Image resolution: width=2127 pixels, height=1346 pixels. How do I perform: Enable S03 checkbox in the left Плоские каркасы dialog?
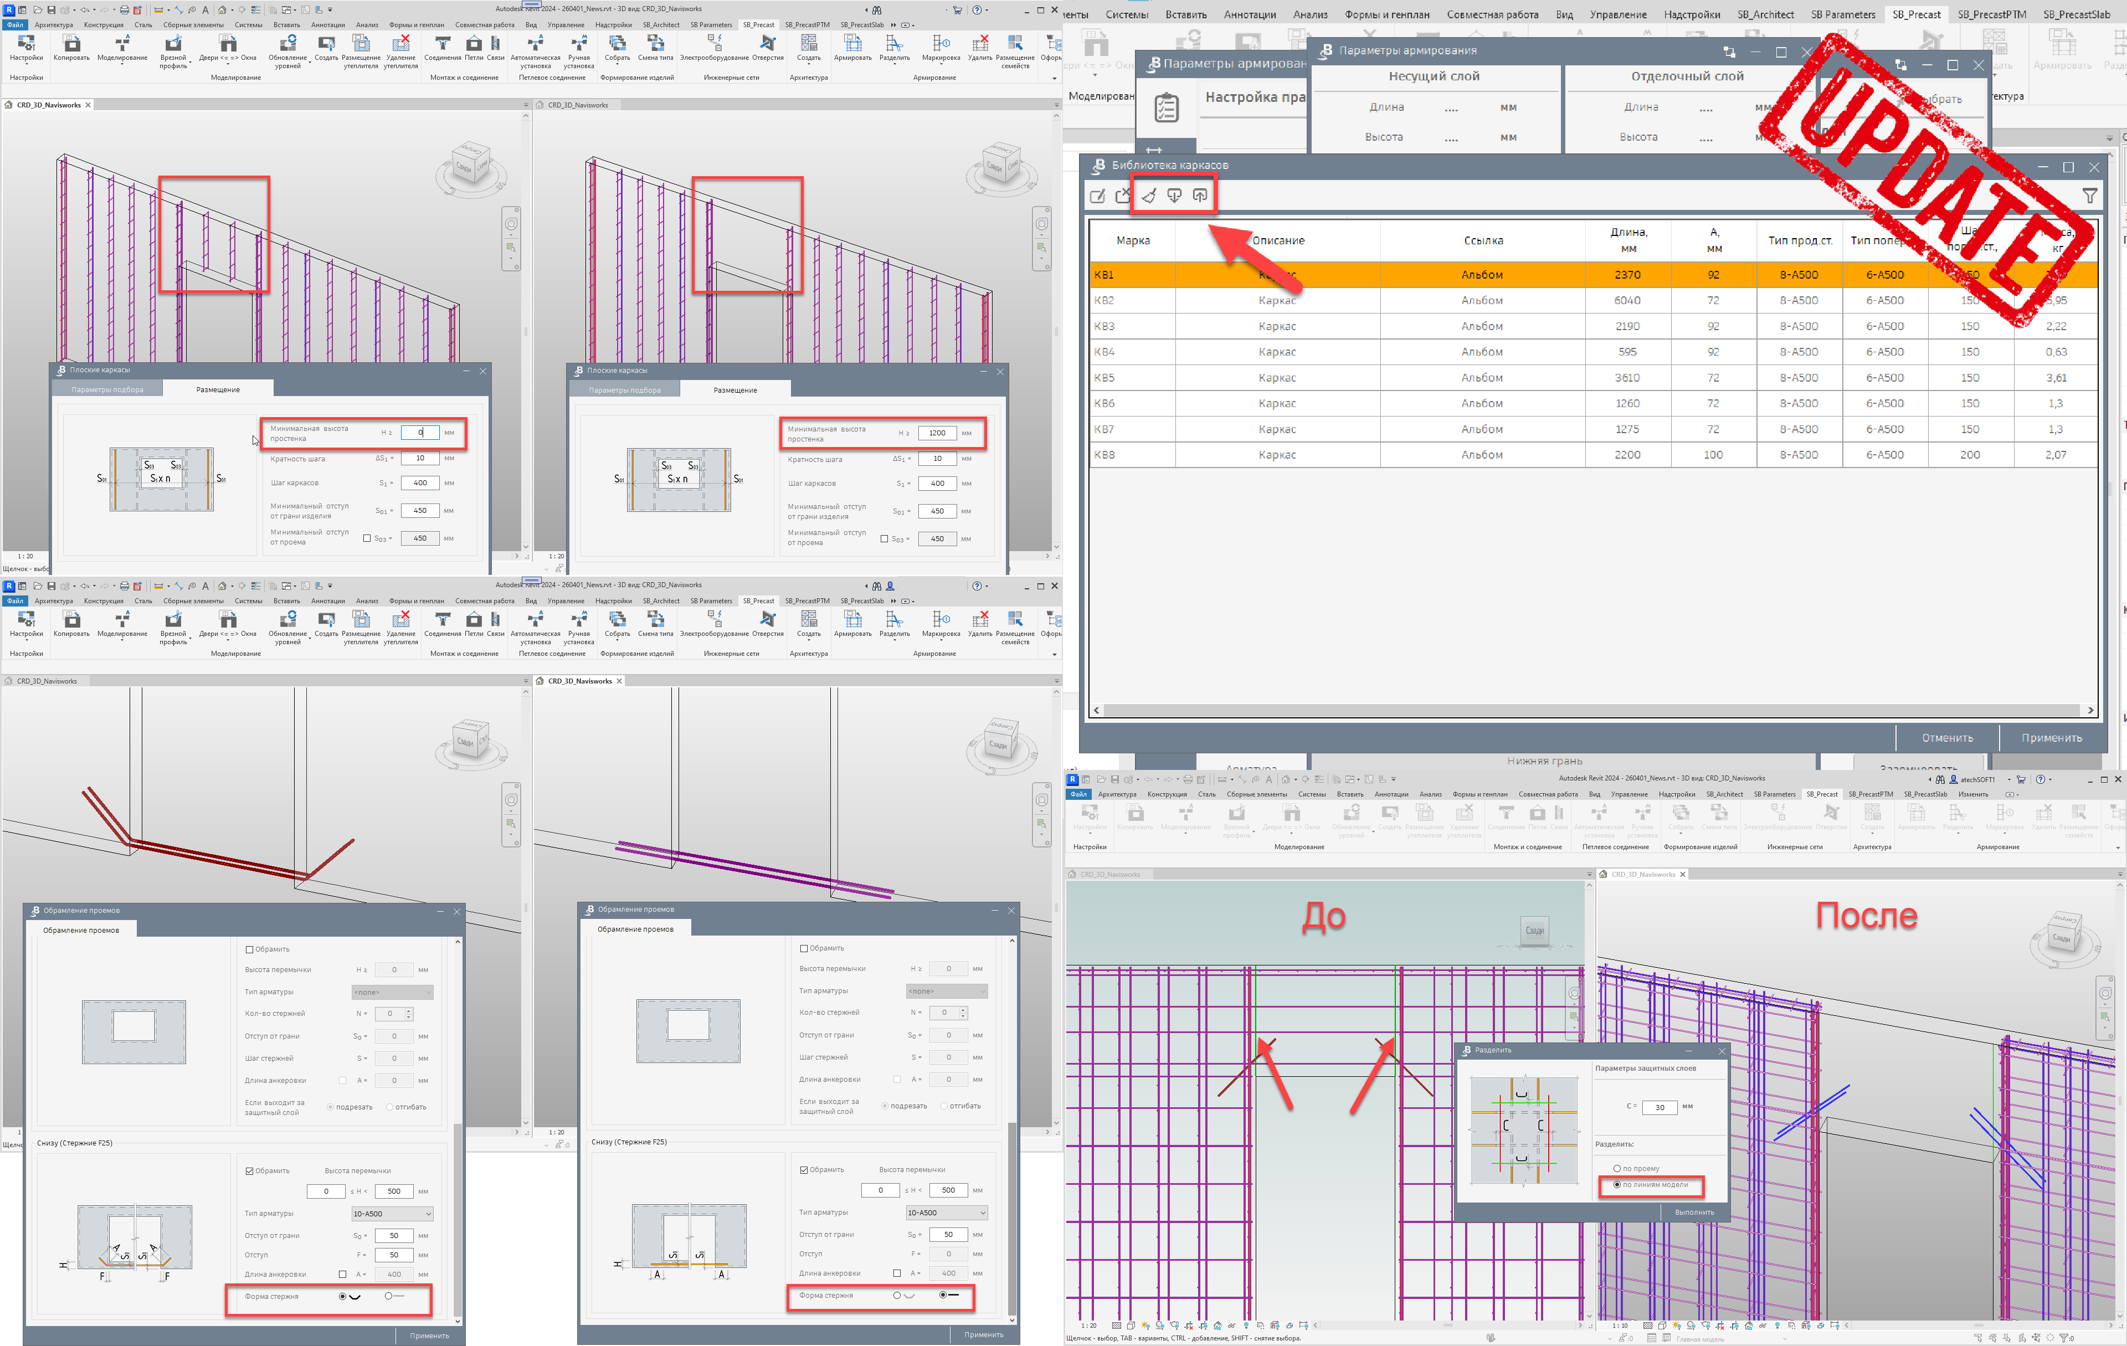[x=367, y=539]
